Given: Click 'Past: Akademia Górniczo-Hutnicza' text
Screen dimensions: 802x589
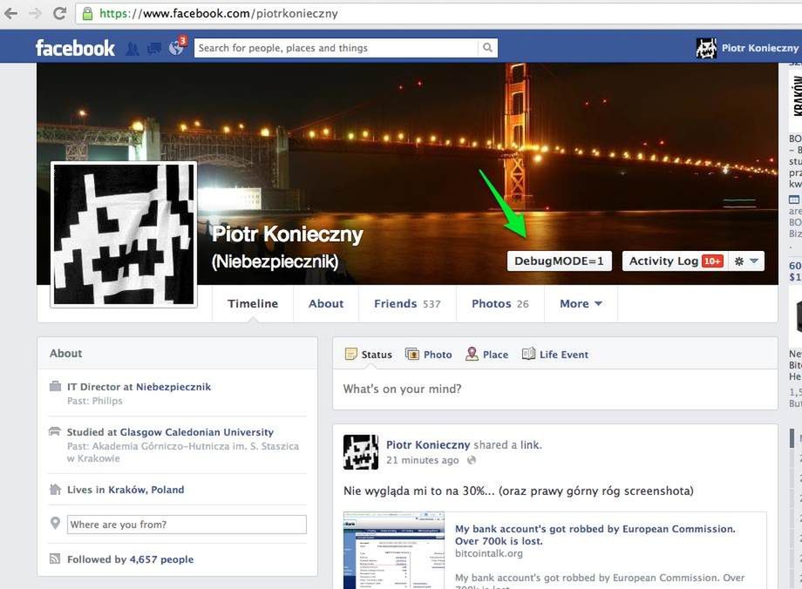Looking at the screenshot, I should tap(182, 452).
